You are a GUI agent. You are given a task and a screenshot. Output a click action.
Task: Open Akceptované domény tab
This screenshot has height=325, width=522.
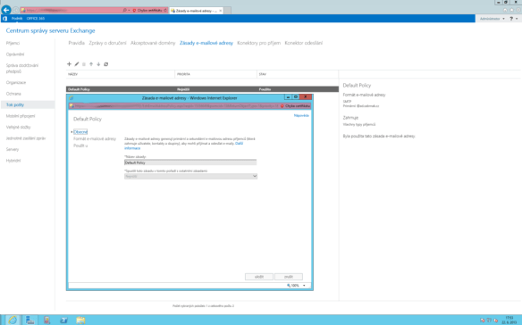coord(153,43)
